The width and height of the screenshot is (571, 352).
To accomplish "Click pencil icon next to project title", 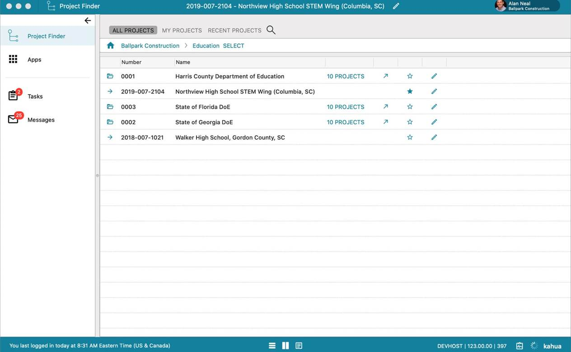I will pos(396,6).
